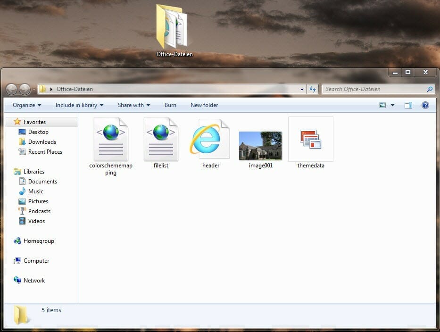Click the Refresh button beside address bar

(312, 89)
